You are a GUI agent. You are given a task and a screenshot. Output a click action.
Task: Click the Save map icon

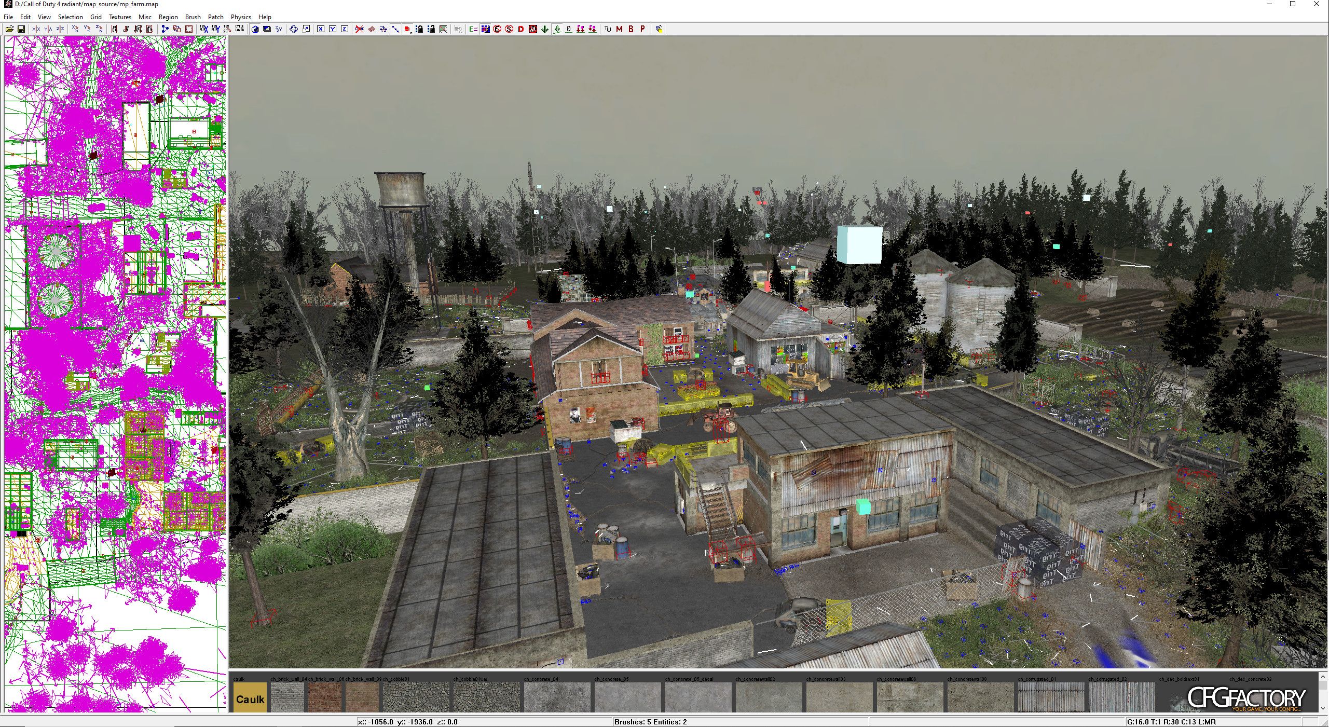[21, 29]
